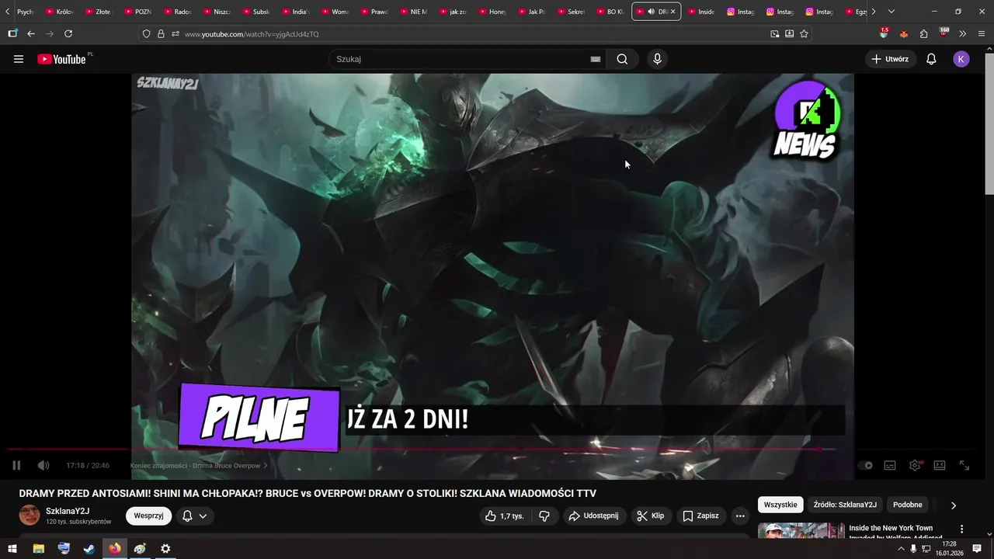Viewport: 994px width, 559px height.
Task: Click the tracking protection shield in the address bar
Action: [x=146, y=33]
